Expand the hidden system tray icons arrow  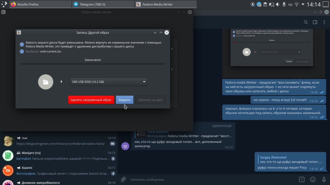[303, 4]
